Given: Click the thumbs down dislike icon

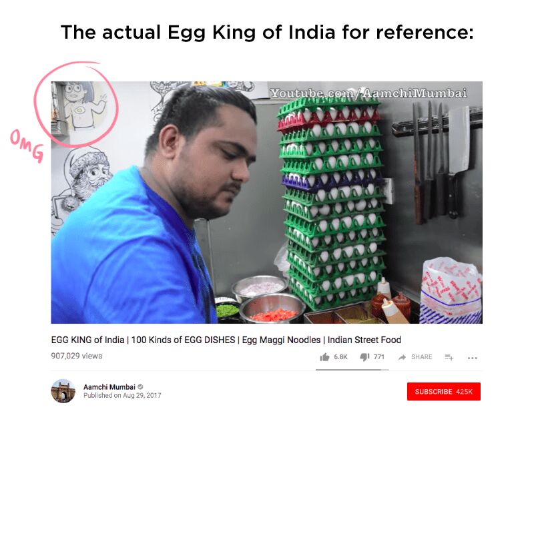Looking at the screenshot, I should click(x=364, y=357).
